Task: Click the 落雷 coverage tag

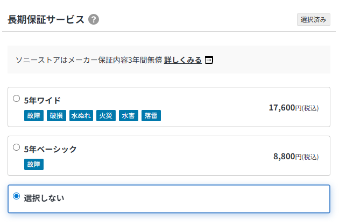Action: pos(151,115)
